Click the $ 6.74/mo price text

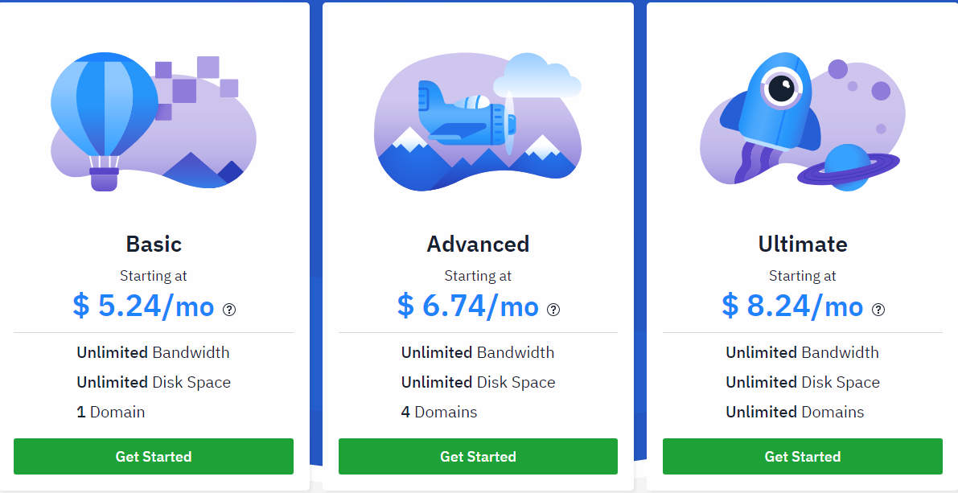coord(468,306)
